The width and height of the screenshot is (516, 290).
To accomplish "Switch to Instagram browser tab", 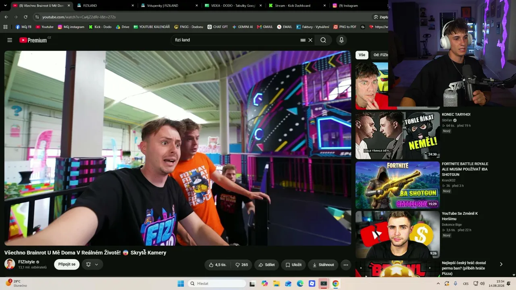I will [x=359, y=6].
